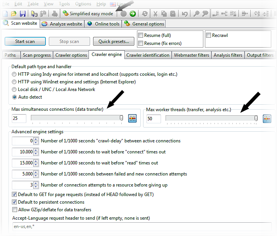Select HTTP using Indy engine option
The width and height of the screenshot is (277, 236).
click(x=14, y=74)
